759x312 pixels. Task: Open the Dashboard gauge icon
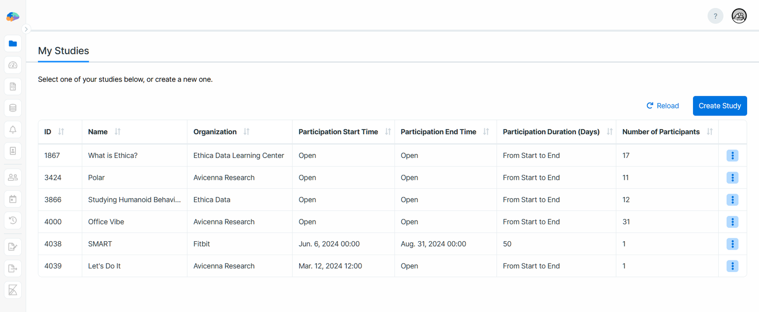[x=12, y=65]
